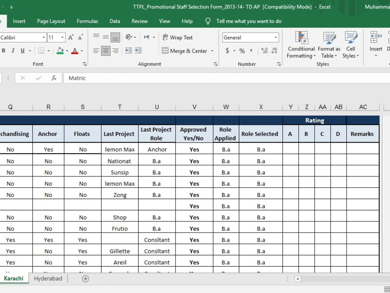390x293 pixels.
Task: Open the Formulas ribbon tab
Action: point(87,21)
